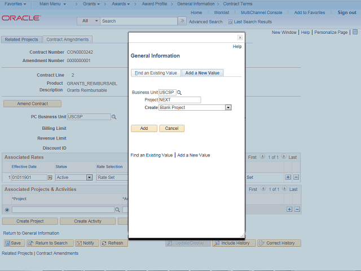Screen dimensions: 361x271
Task: Go to previous Associated Projects row
Action: (263, 189)
